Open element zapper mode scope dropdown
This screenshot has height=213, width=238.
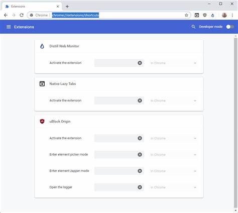[173, 171]
